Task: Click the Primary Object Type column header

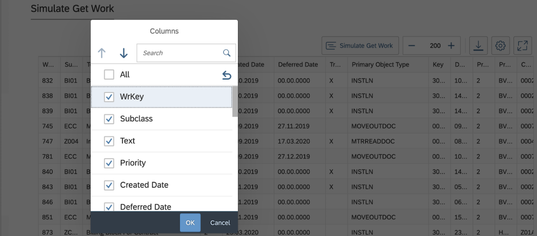Action: click(380, 65)
